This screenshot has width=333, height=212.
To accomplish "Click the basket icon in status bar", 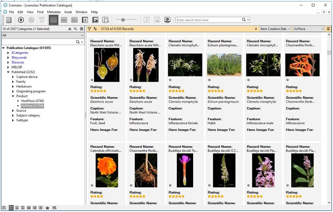I will pyautogui.click(x=47, y=208).
